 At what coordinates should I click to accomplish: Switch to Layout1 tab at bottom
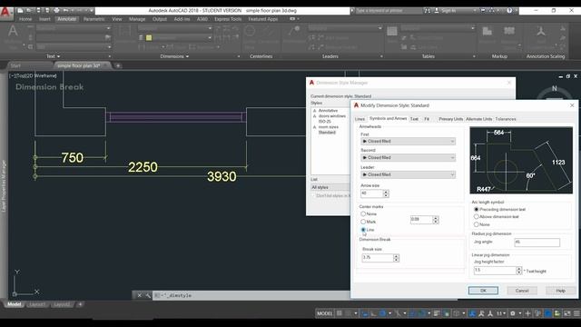37,304
